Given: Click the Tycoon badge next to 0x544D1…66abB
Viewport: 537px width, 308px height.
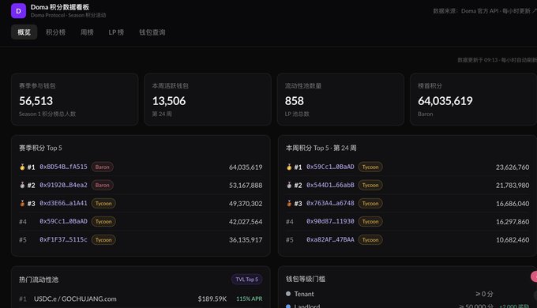Looking at the screenshot, I should pos(370,185).
